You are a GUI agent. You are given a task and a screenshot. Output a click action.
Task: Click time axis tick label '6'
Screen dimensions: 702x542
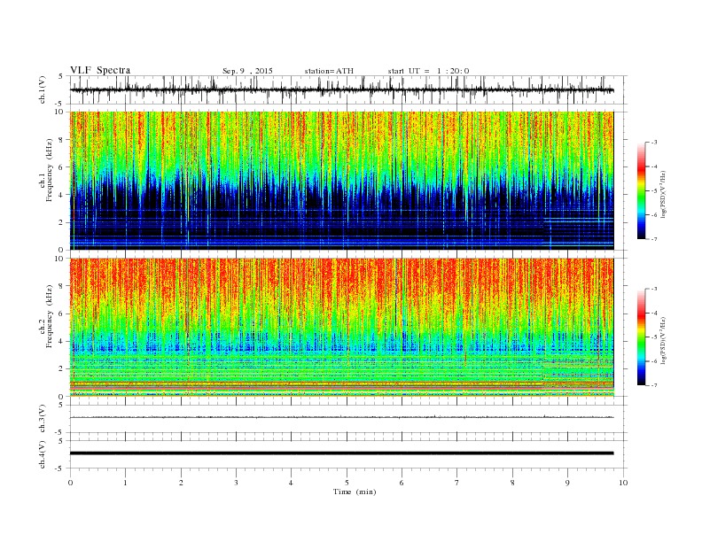(x=402, y=483)
